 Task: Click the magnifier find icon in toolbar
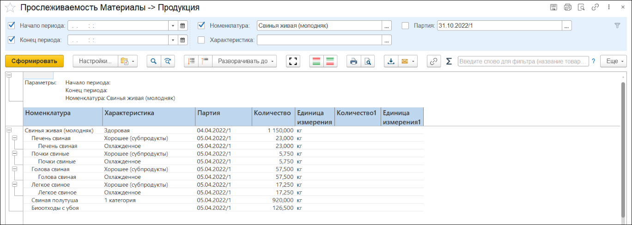coord(153,61)
